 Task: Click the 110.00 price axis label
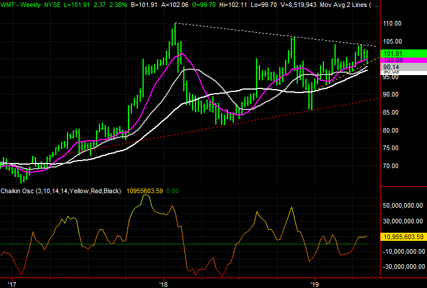(x=391, y=24)
